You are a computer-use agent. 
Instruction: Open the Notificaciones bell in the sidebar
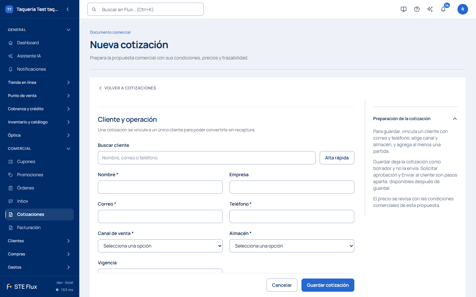click(11, 69)
